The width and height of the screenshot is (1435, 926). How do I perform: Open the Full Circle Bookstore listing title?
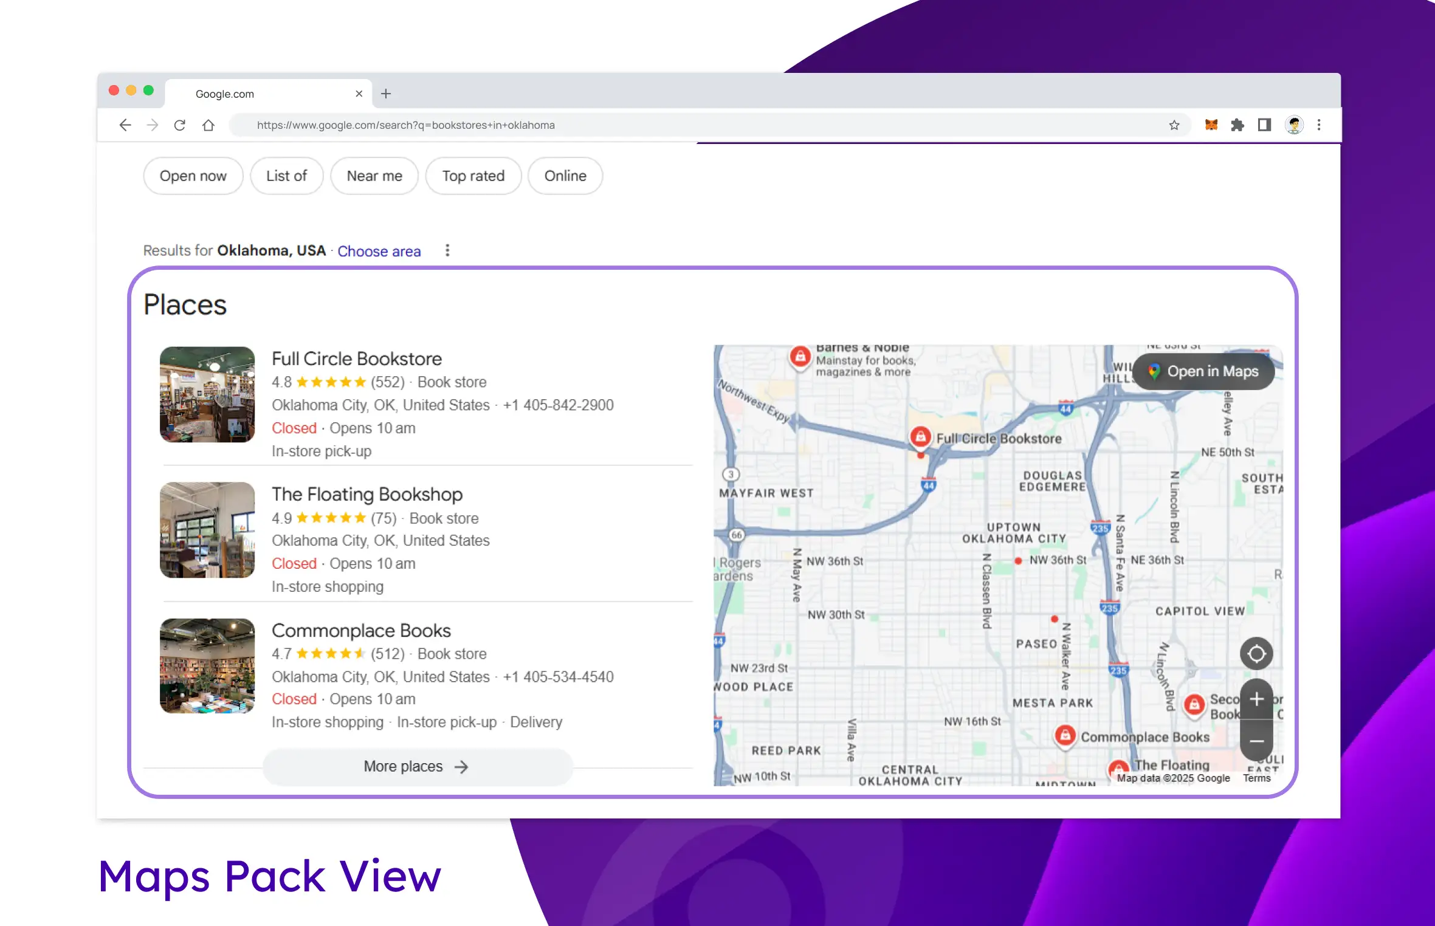(x=357, y=358)
